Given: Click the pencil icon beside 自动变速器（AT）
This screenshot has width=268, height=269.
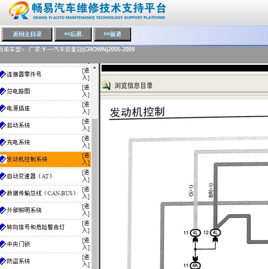Looking at the screenshot, I should (x=3, y=176).
